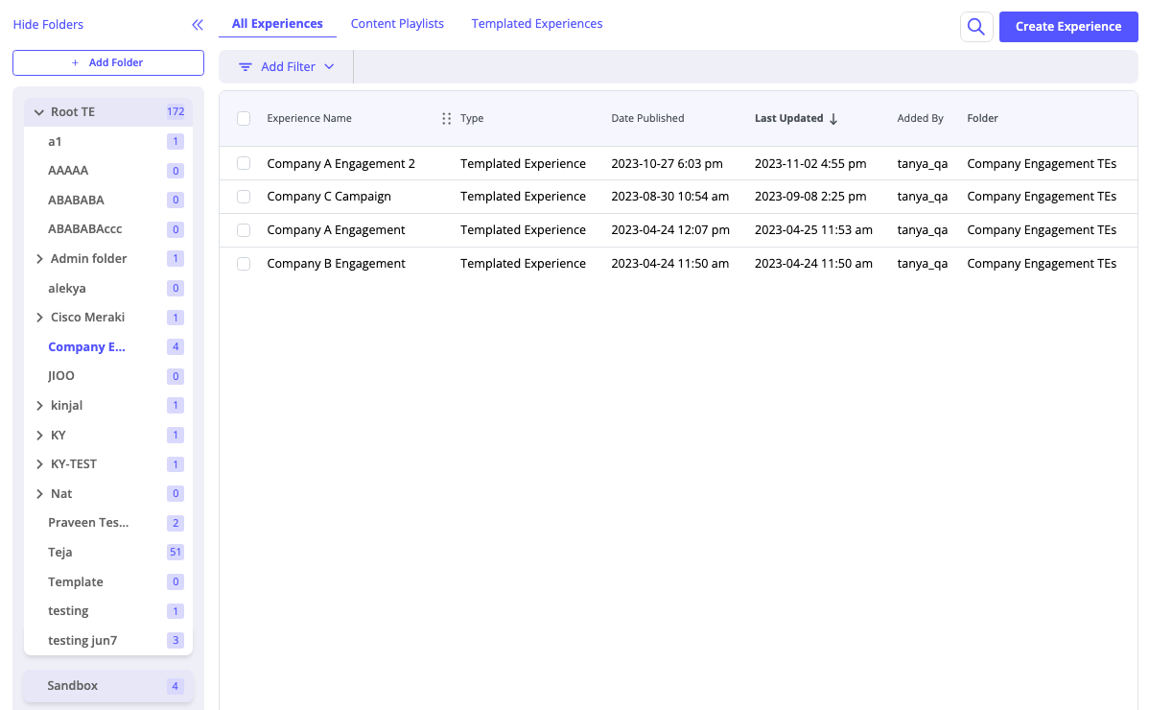Click the filter lines icon
Viewport: 1149px width, 710px height.
pyautogui.click(x=246, y=67)
